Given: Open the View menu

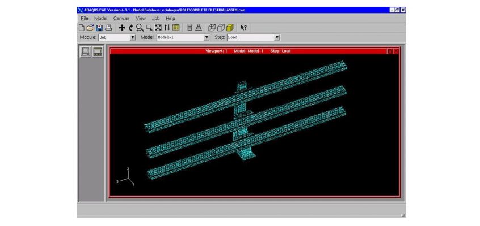Looking at the screenshot, I should [x=141, y=18].
